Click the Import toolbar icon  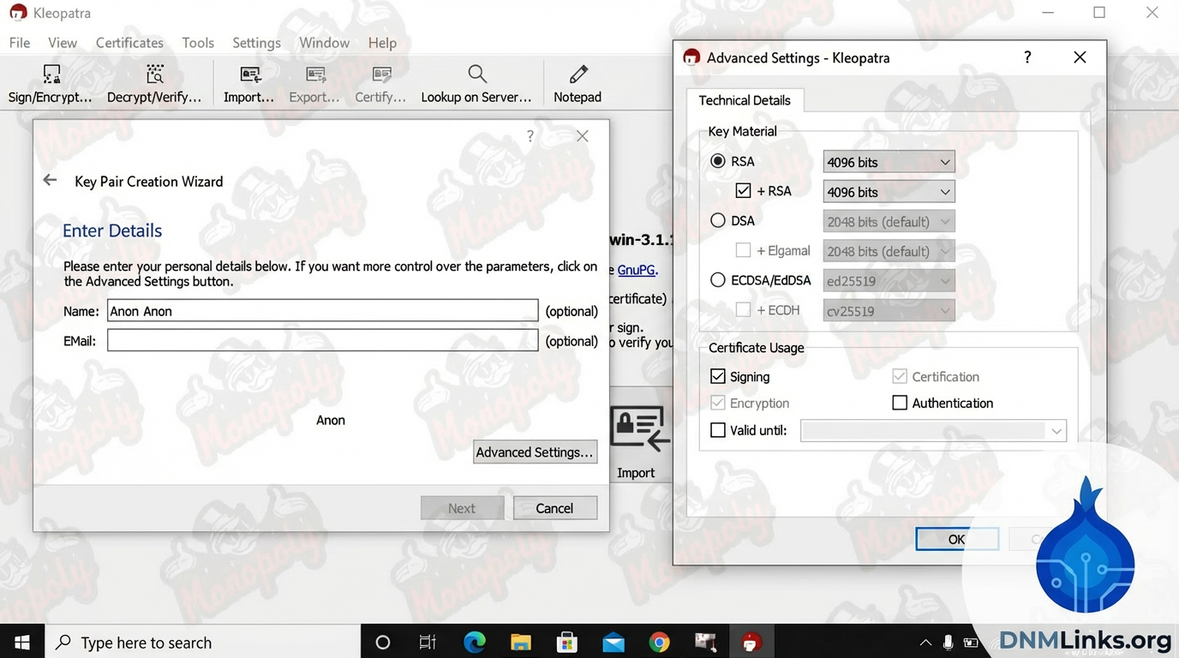coord(248,83)
